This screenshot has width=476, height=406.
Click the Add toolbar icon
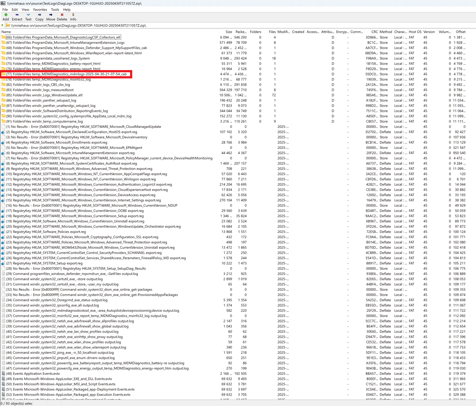(6, 17)
